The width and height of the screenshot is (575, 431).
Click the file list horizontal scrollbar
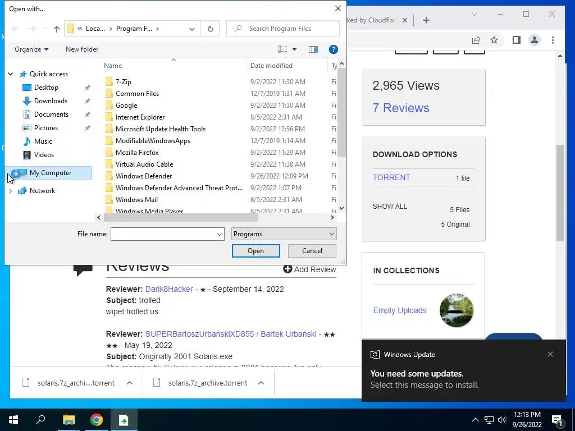pos(181,217)
